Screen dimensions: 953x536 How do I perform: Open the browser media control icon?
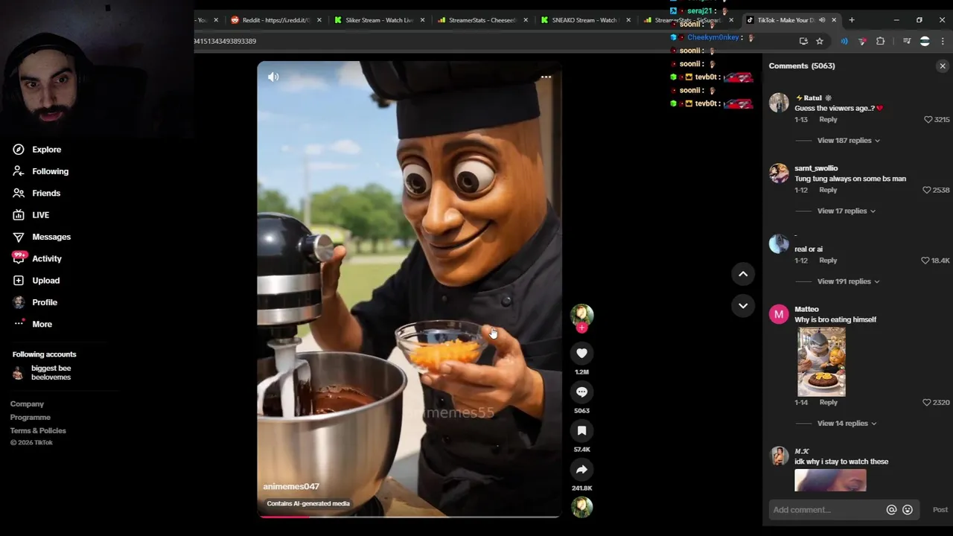coord(907,41)
